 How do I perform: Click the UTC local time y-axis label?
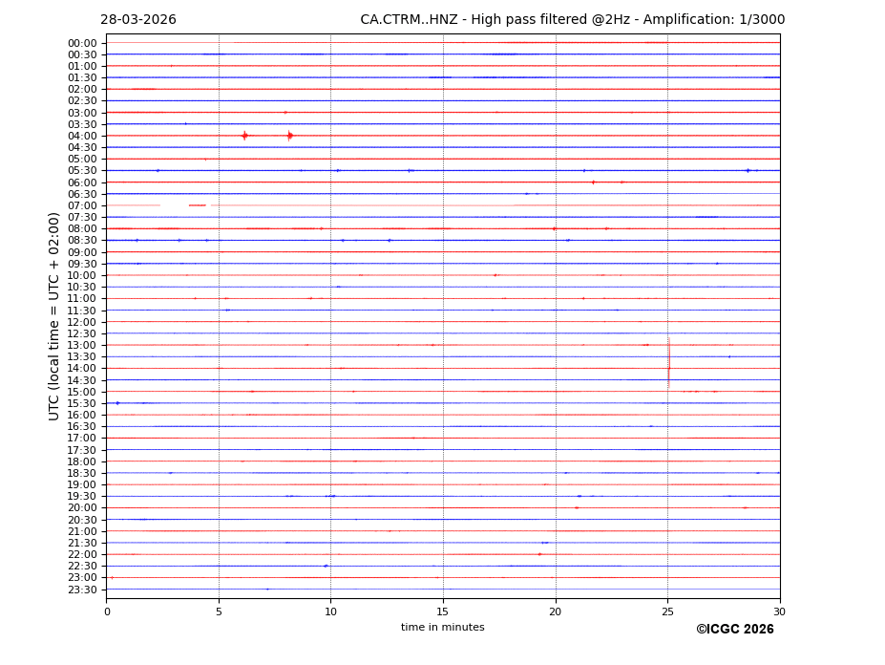[x=55, y=315]
